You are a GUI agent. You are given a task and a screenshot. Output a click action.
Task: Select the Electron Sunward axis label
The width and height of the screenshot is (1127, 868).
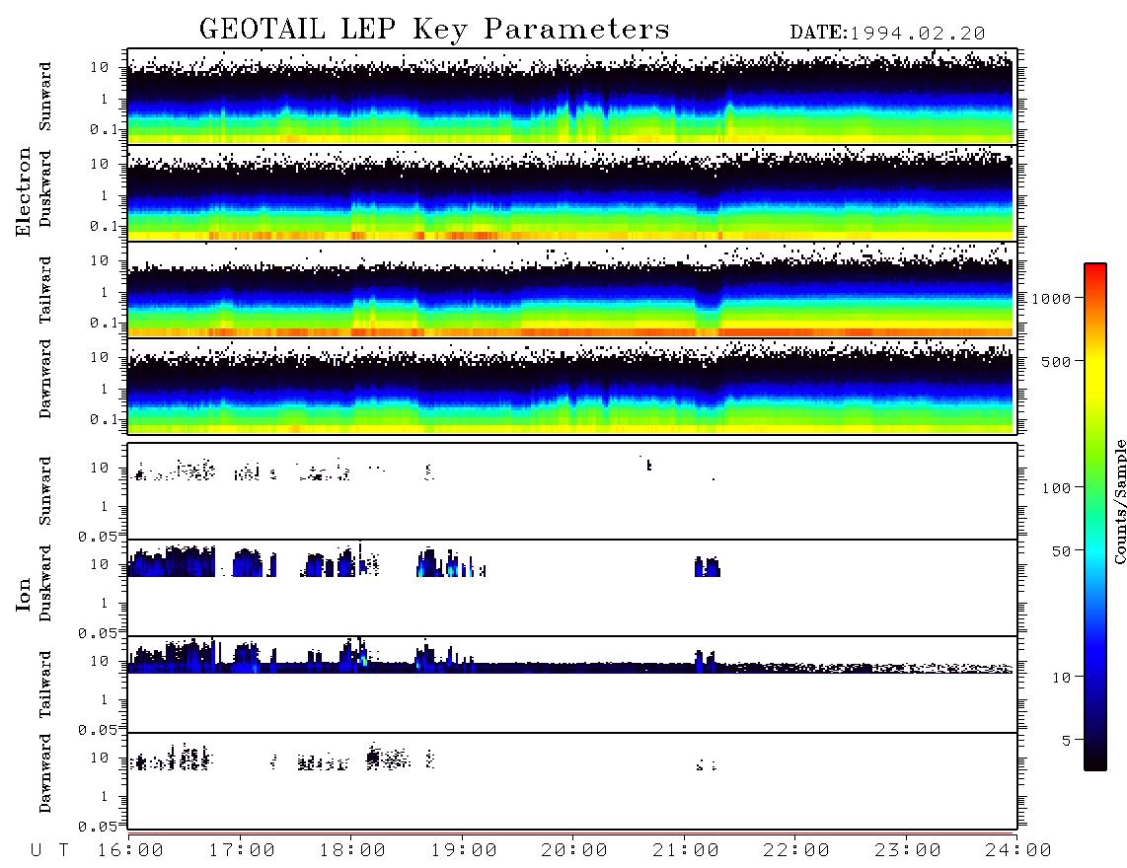[x=45, y=97]
